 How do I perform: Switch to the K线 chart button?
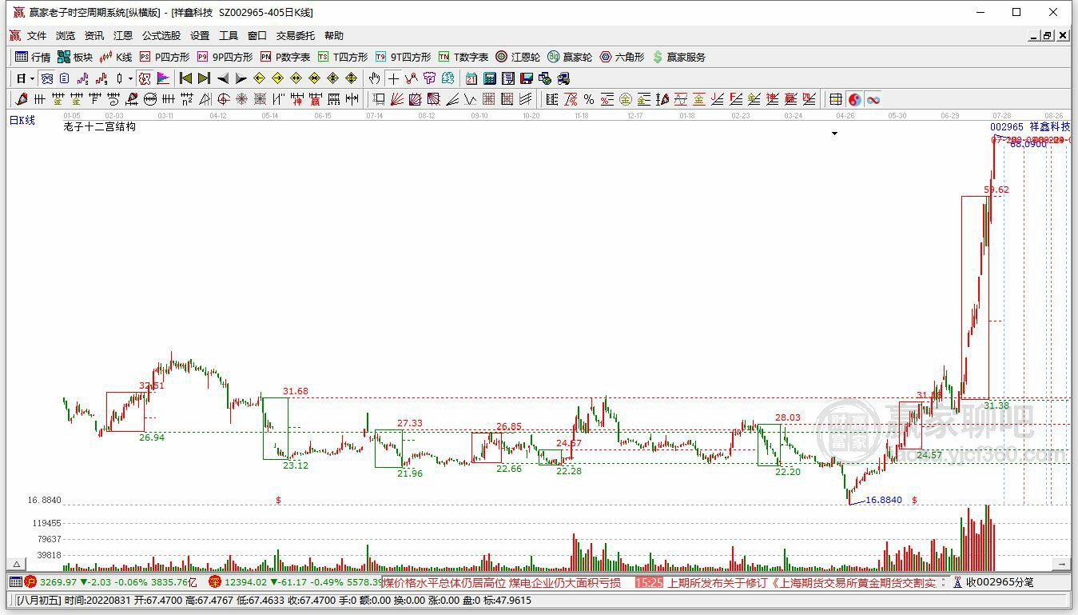point(115,57)
